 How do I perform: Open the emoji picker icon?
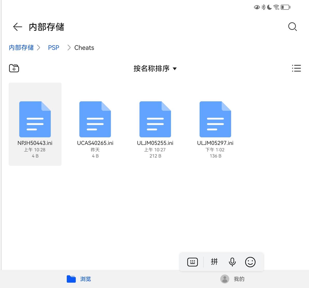coord(250,262)
